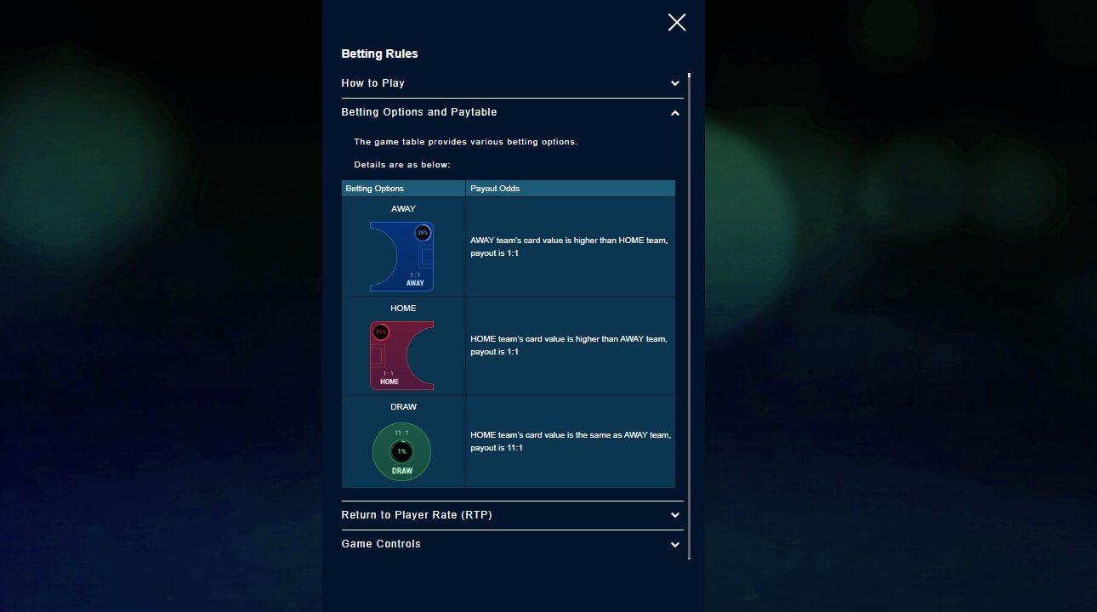Click the Payout Odds column header

[495, 189]
